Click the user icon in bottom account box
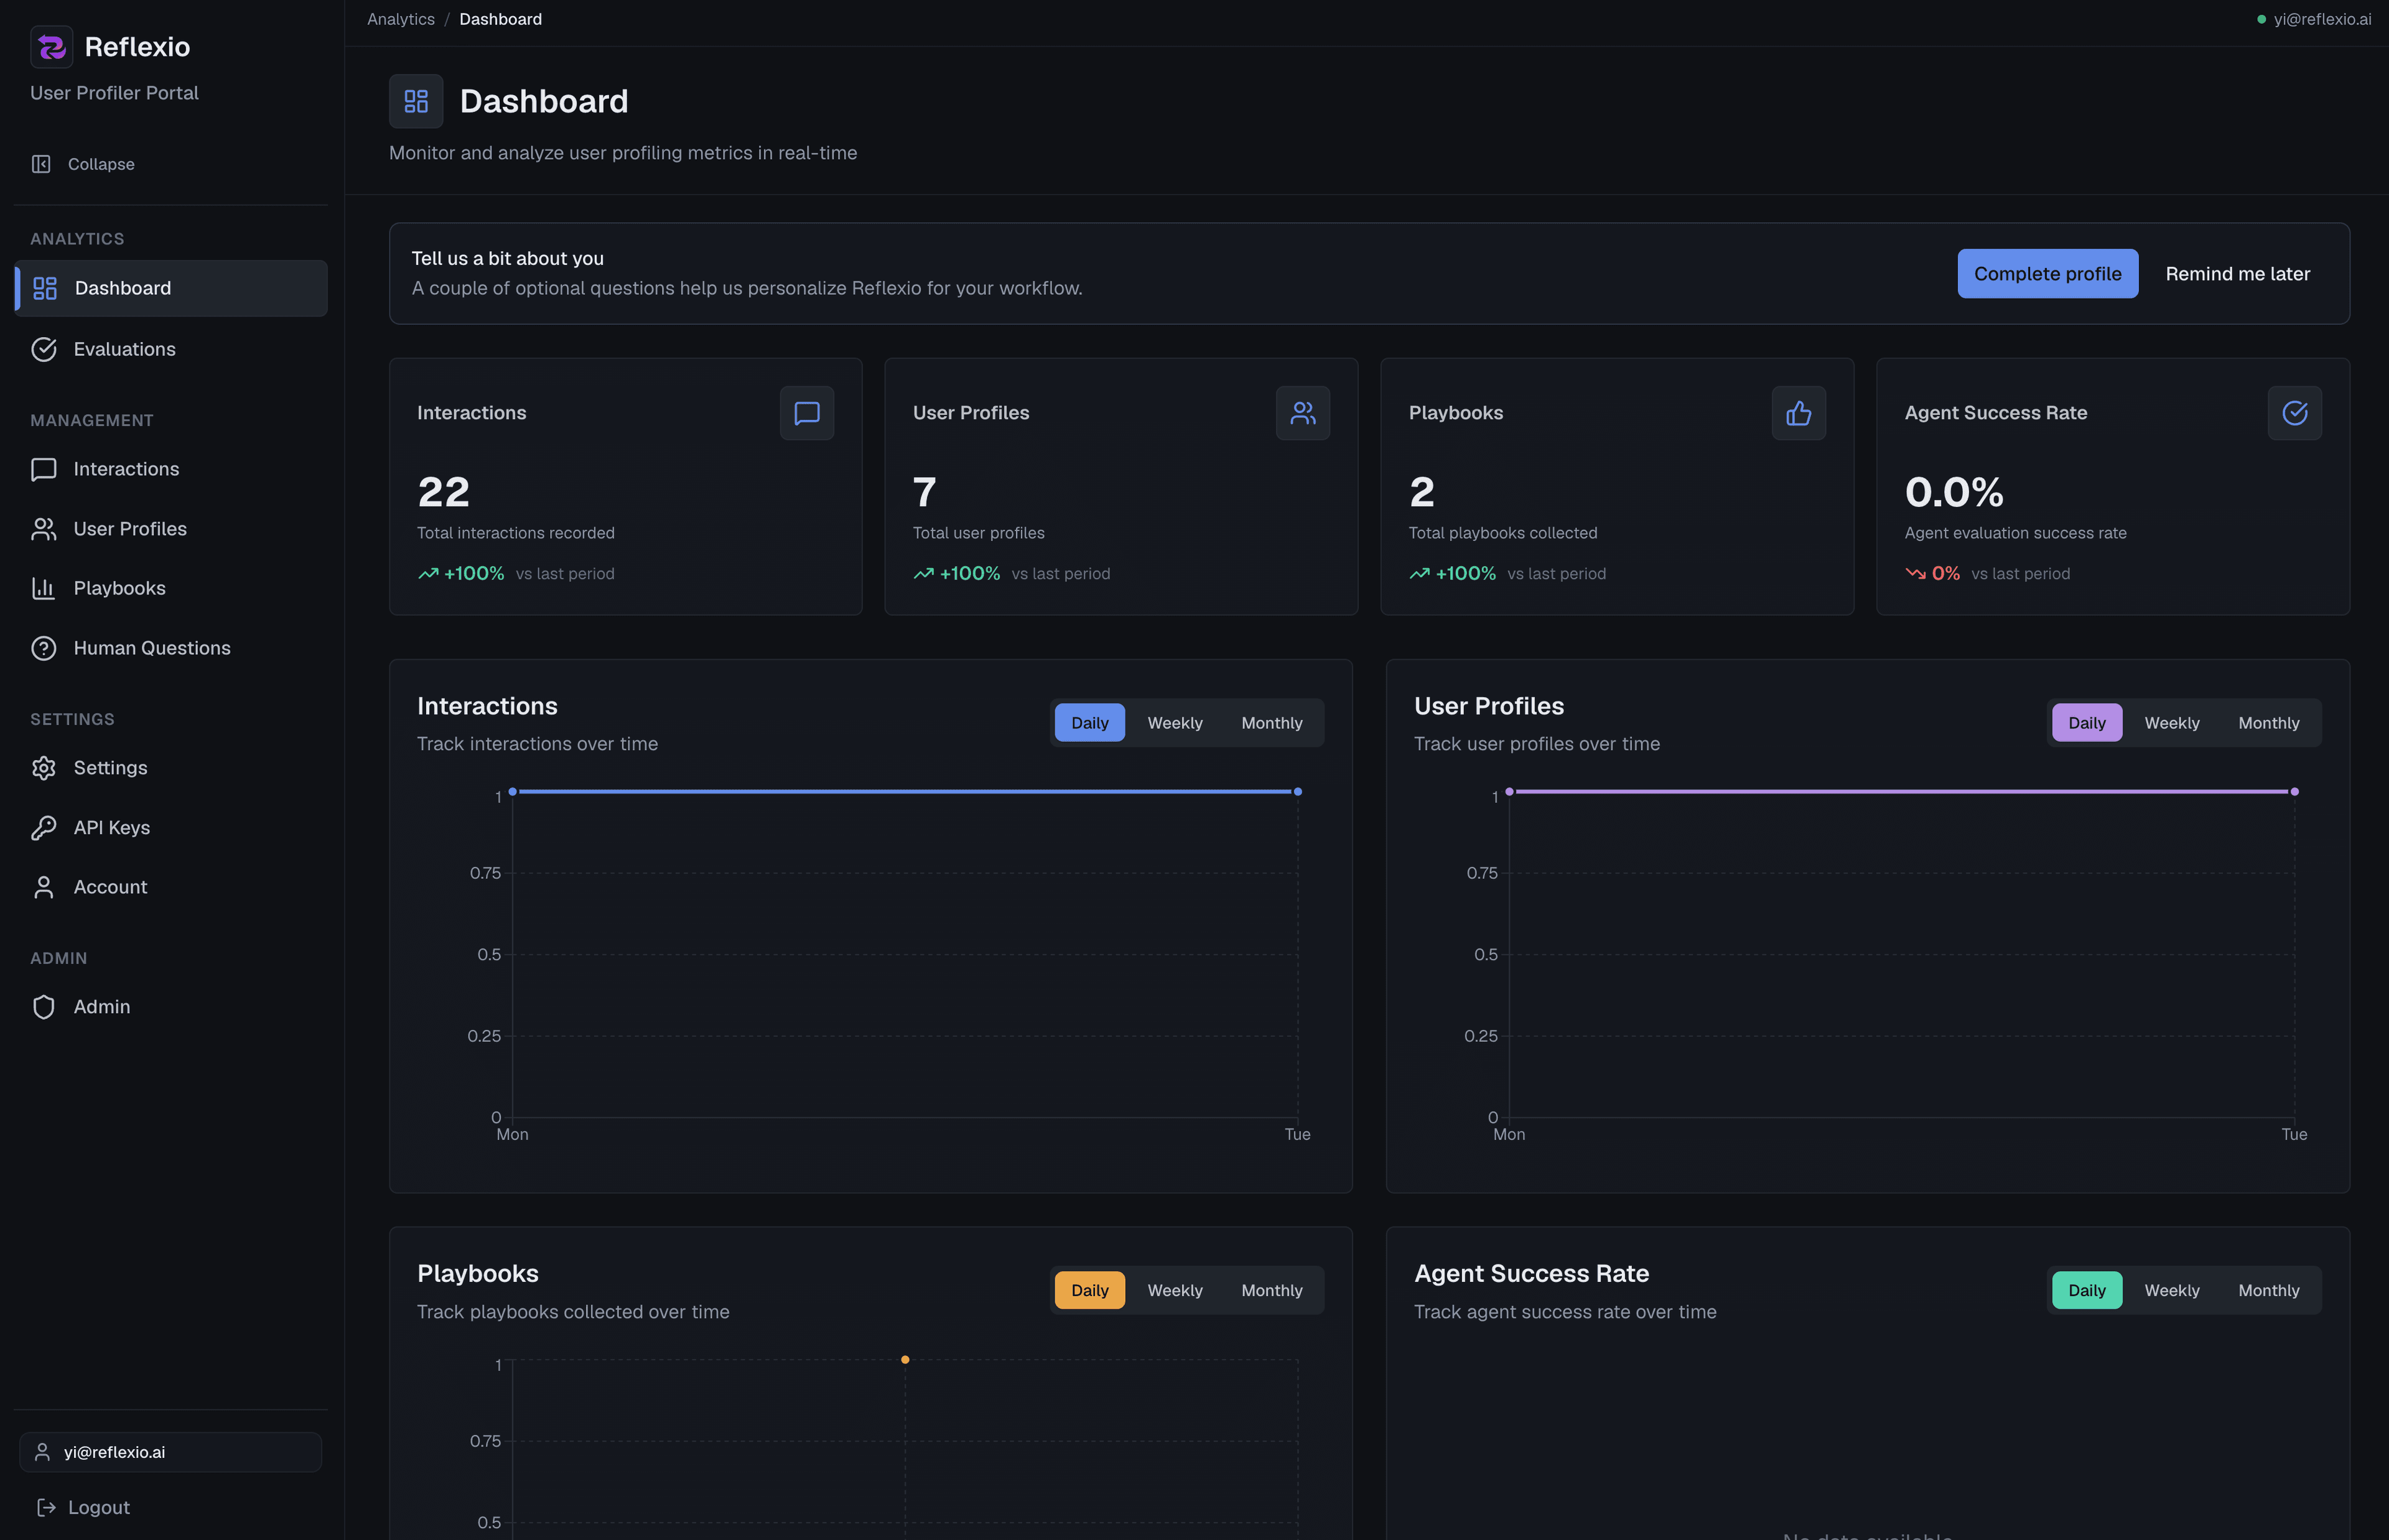 point(42,1452)
